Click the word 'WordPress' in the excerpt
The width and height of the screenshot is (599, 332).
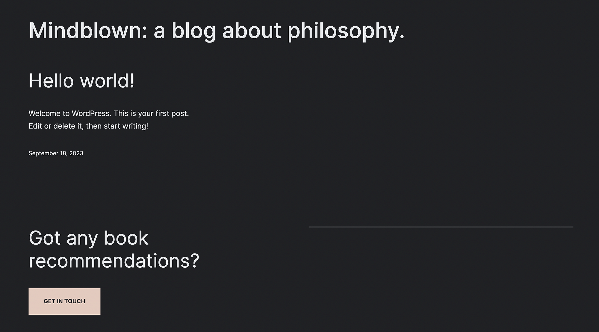click(91, 113)
